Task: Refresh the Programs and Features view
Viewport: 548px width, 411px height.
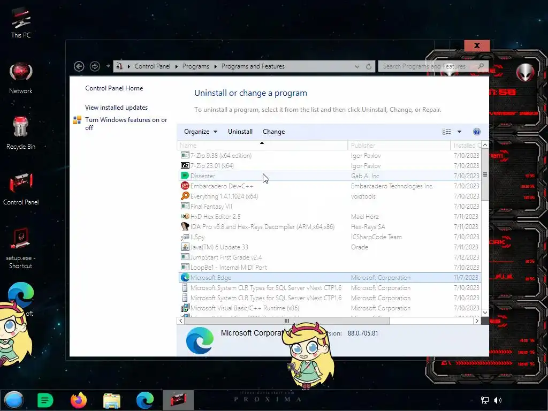Action: click(369, 66)
